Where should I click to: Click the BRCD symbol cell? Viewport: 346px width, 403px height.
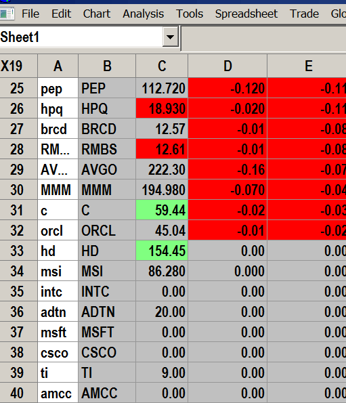pos(107,129)
